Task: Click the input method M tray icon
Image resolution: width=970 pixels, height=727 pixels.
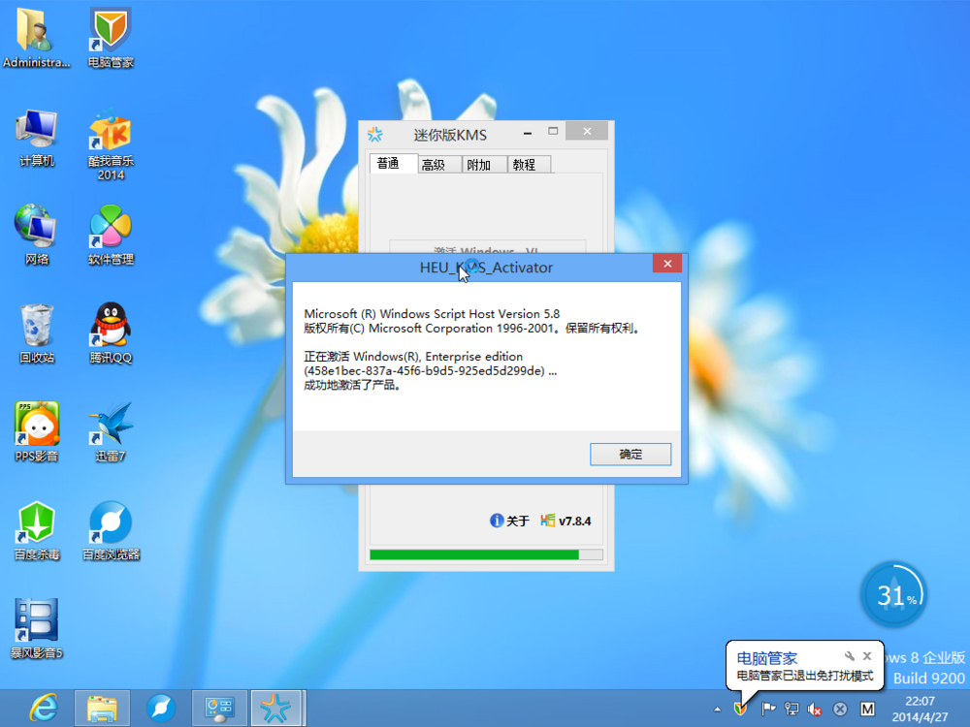Action: 867,710
